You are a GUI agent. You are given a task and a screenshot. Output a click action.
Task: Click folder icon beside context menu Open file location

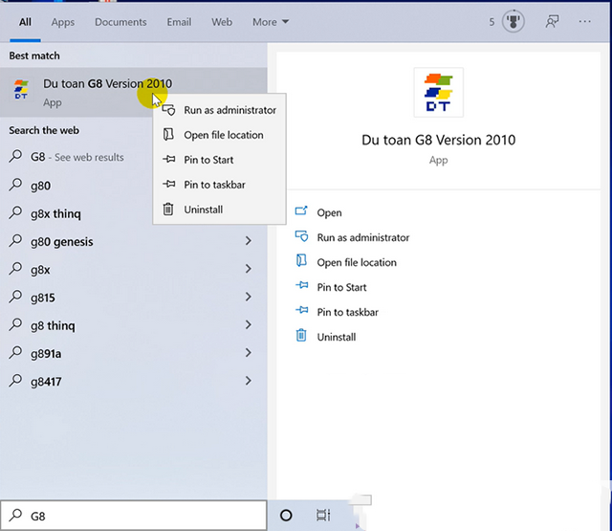point(168,135)
